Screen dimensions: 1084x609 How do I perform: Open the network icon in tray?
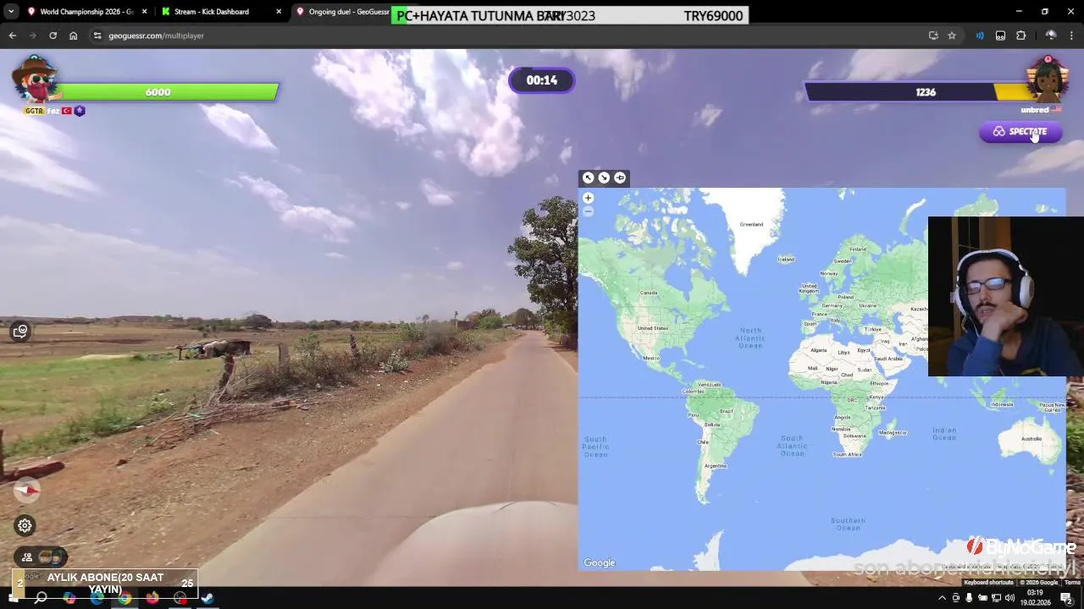pyautogui.click(x=996, y=598)
